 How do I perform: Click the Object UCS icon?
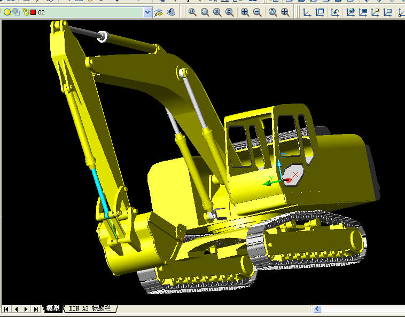tap(363, 12)
